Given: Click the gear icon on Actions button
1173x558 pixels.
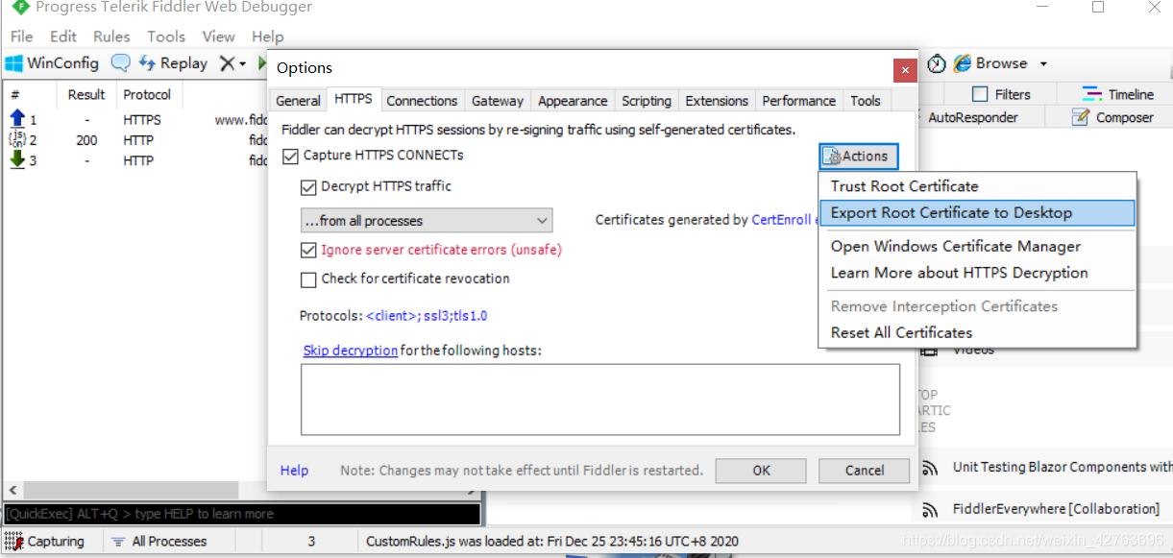Looking at the screenshot, I should click(x=832, y=157).
